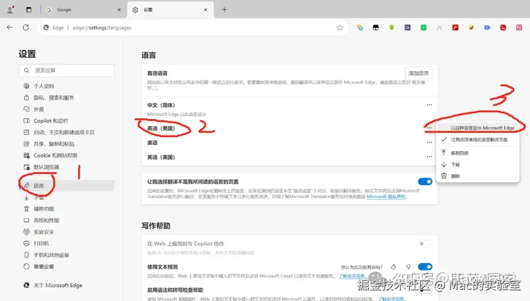Click the green chat extension icon
Viewport: 530px width, 301px height.
click(x=423, y=28)
